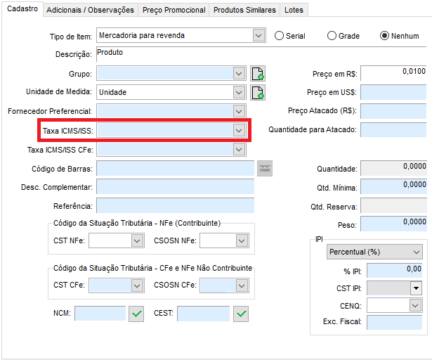Click the add new Unidade de Medida icon

point(258,92)
